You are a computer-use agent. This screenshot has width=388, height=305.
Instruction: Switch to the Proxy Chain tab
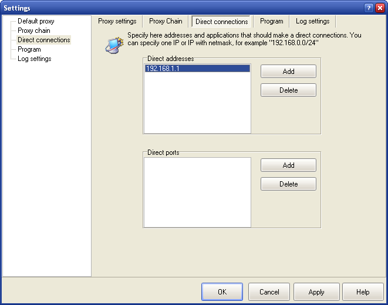tap(166, 21)
